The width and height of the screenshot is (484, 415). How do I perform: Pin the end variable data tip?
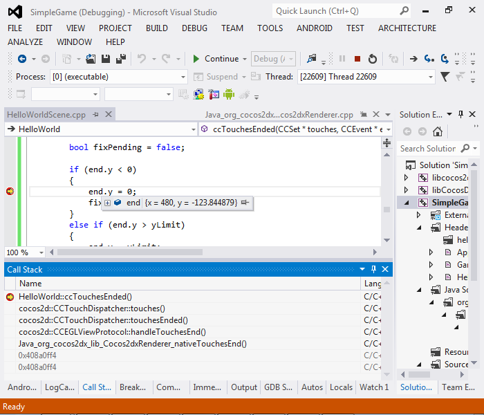(x=245, y=203)
